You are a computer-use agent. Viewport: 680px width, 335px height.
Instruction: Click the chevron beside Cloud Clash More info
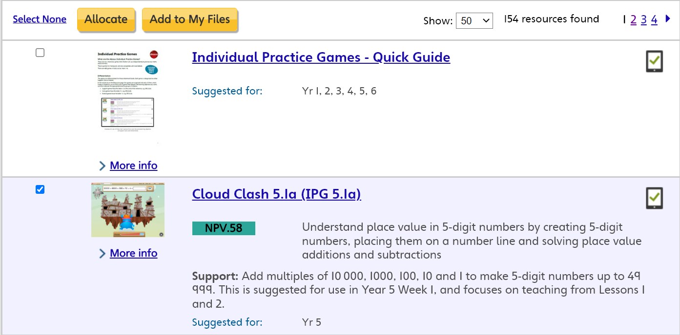[103, 254]
